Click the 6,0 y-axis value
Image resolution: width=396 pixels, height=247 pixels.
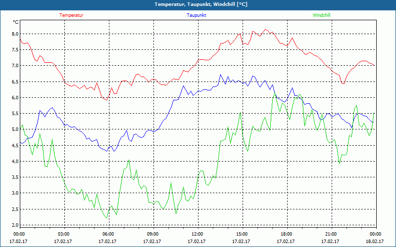pyautogui.click(x=15, y=97)
